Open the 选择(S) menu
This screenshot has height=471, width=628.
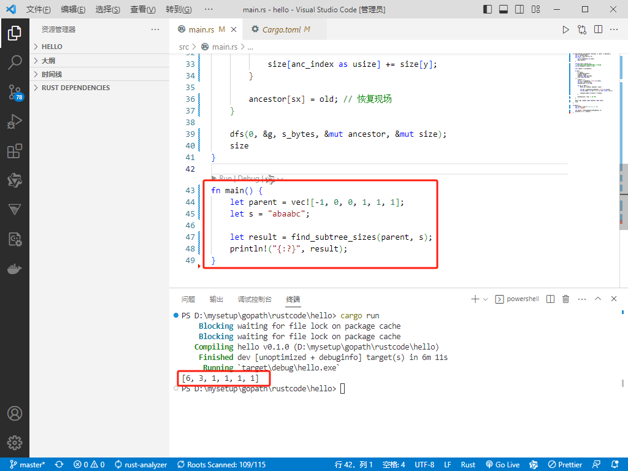tap(108, 9)
